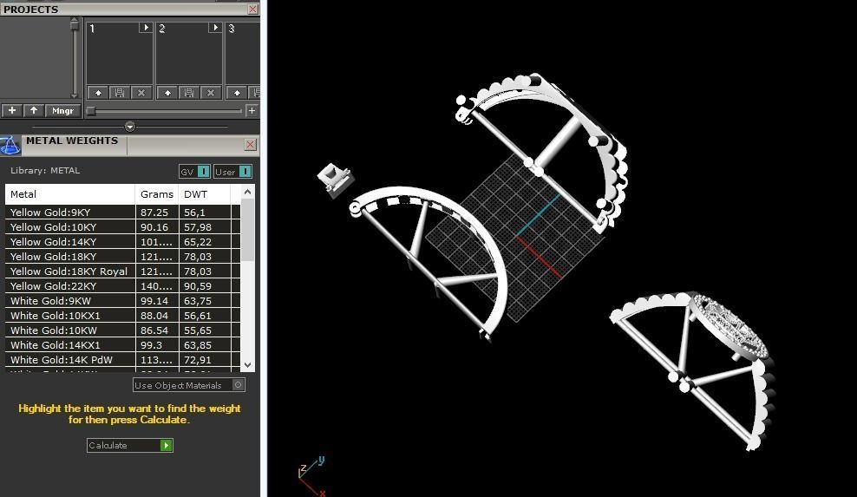This screenshot has width=857, height=497.
Task: Load project into slot 2 arrow icon
Action: [167, 93]
